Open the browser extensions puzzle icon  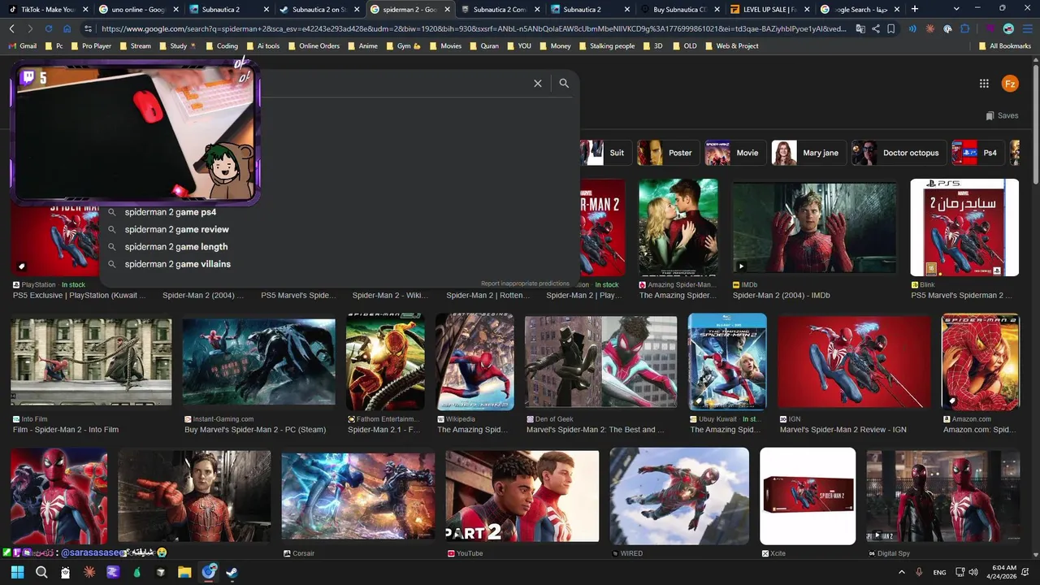(x=965, y=28)
